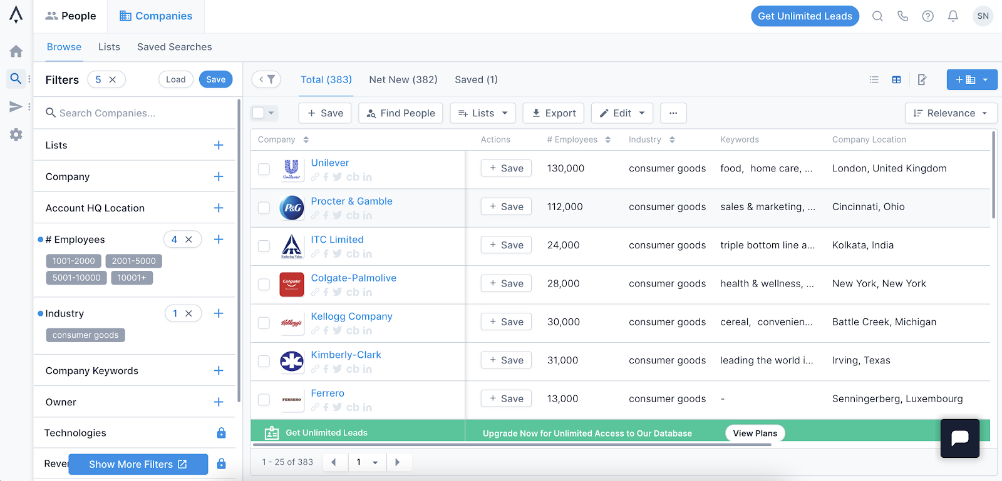The image size is (1002, 481).
Task: Open the Relevance sort dropdown
Action: (x=951, y=113)
